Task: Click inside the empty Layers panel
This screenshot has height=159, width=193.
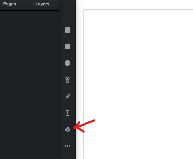Action: (x=30, y=85)
